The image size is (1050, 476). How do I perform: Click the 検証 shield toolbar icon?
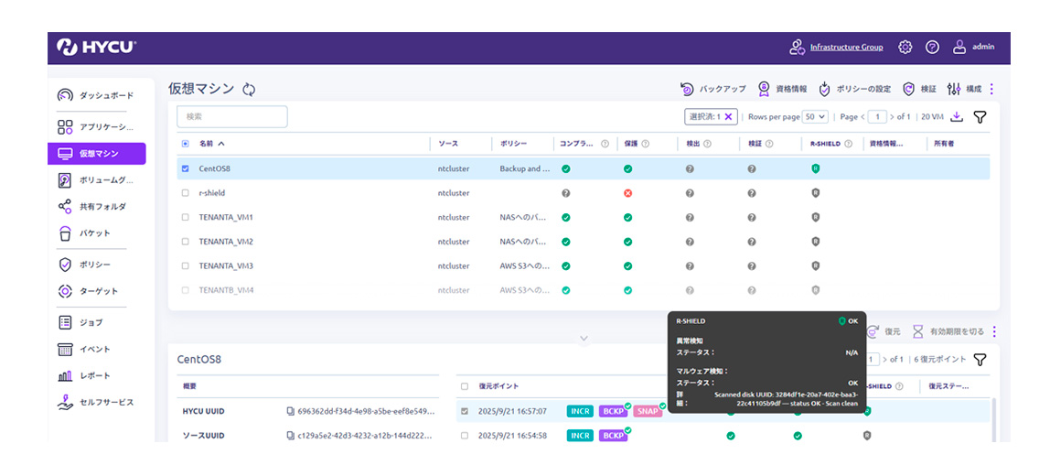point(909,89)
